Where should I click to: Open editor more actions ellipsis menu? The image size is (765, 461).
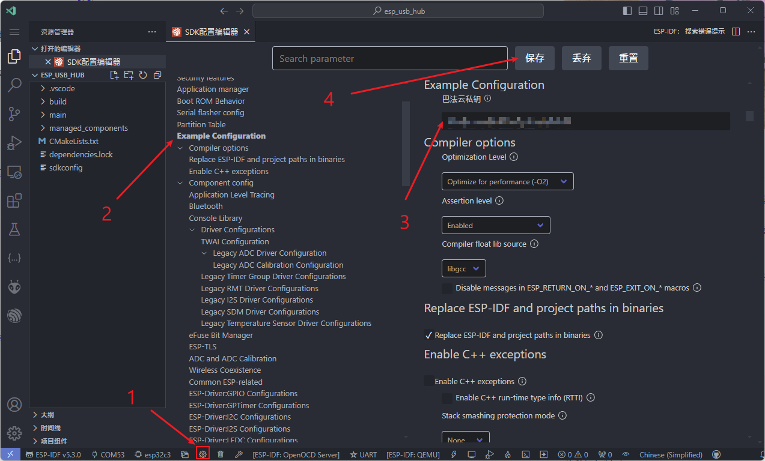[751, 32]
